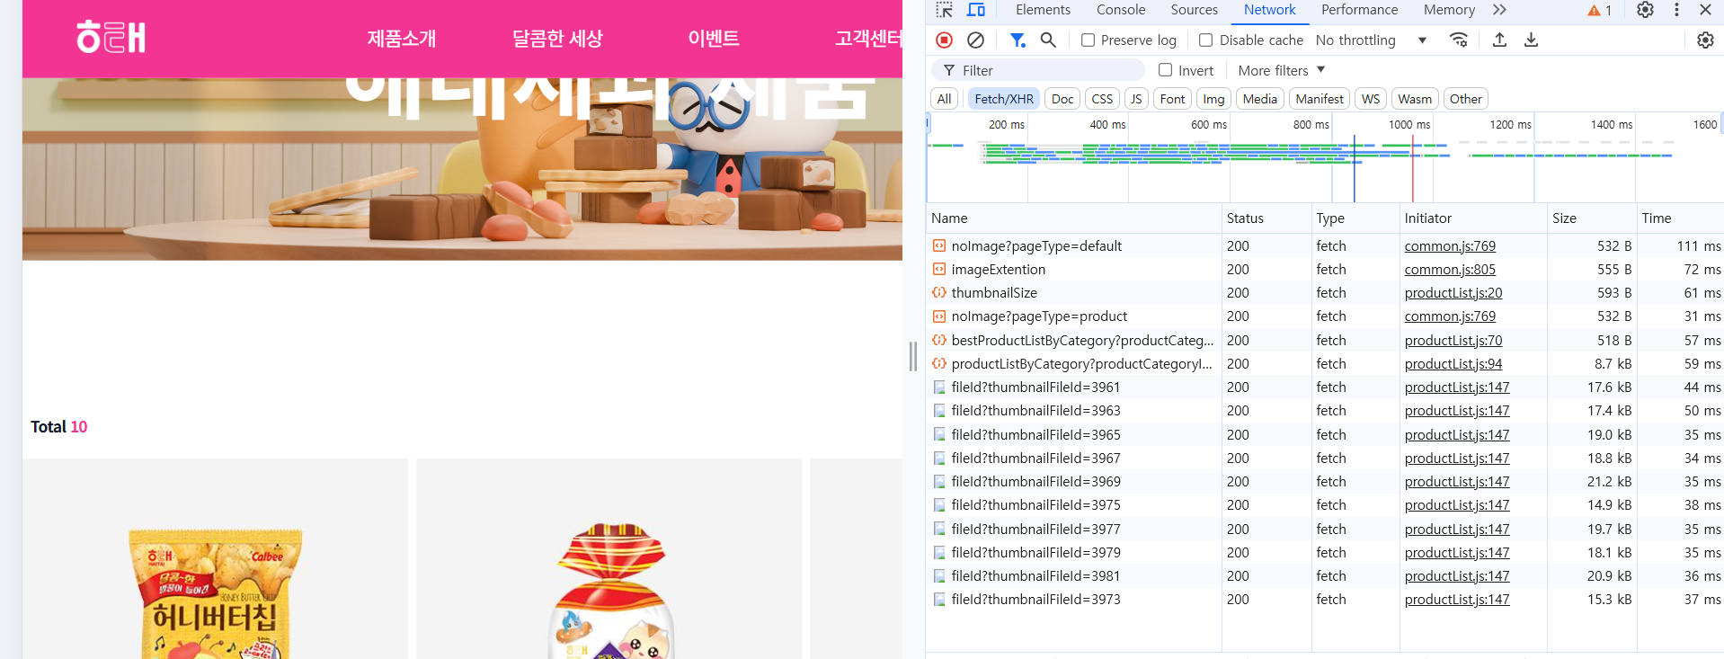1724x659 pixels.
Task: Toggle the Media filter chip
Action: (1259, 99)
